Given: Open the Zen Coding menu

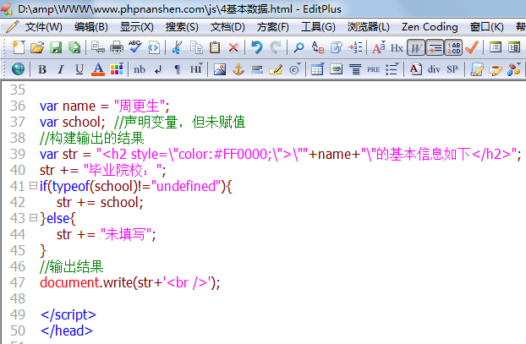Looking at the screenshot, I should pyautogui.click(x=430, y=27).
